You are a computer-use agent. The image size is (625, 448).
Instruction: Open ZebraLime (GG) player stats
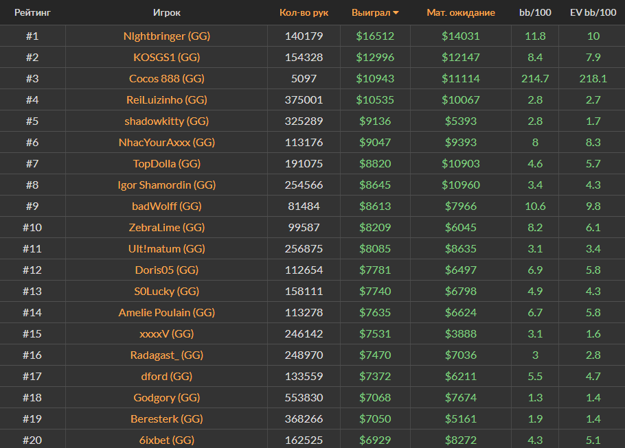pyautogui.click(x=166, y=227)
